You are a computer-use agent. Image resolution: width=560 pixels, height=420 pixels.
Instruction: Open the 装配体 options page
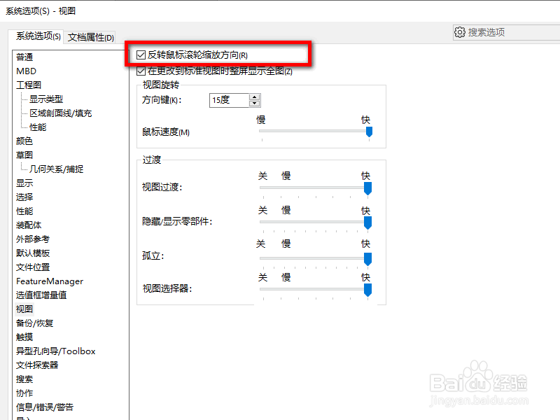pyautogui.click(x=29, y=225)
